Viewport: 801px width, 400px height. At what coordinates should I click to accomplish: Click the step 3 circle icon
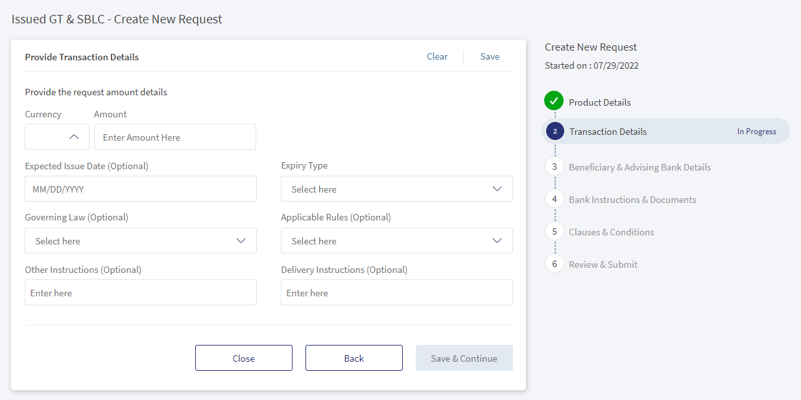point(555,167)
